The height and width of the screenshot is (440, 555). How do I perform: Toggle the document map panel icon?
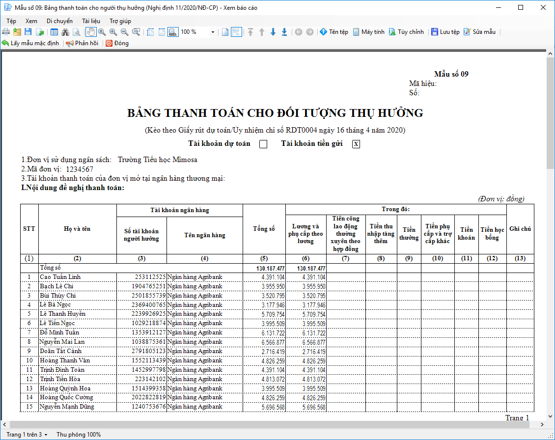coord(54,32)
